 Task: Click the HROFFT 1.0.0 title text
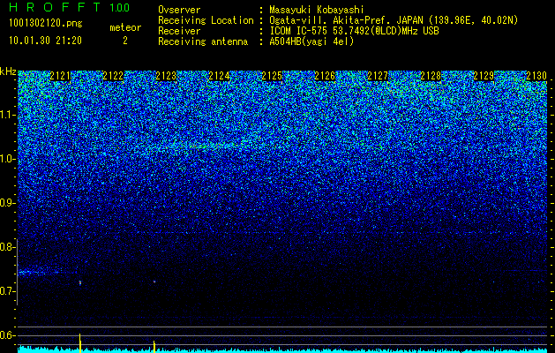click(70, 7)
